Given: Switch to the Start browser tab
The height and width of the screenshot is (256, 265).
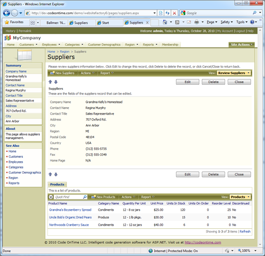Looking at the screenshot, I should click(110, 23).
